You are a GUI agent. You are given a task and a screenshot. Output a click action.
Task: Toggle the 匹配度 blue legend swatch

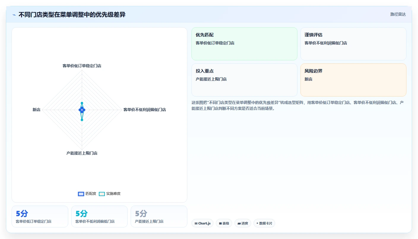coord(81,194)
